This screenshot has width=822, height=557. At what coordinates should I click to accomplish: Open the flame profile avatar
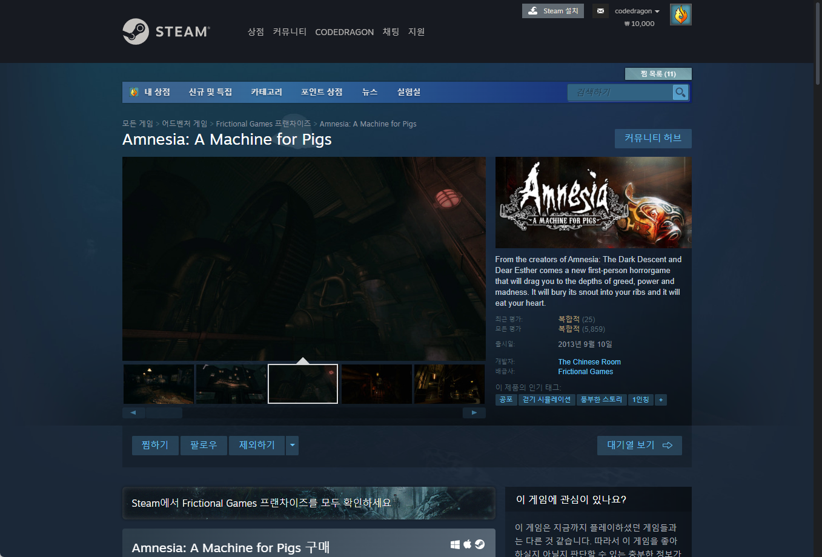681,15
